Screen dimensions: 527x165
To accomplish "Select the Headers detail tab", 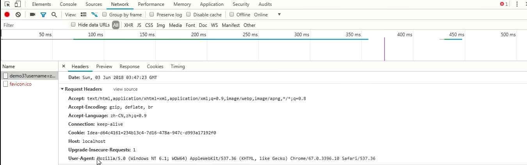I will (80, 67).
